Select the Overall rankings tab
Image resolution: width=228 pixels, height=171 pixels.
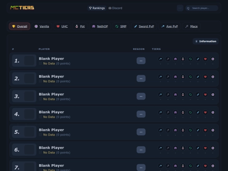pyautogui.click(x=19, y=26)
